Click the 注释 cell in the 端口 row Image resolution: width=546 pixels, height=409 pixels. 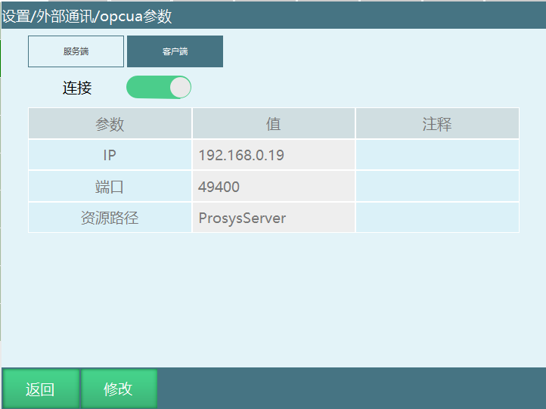pyautogui.click(x=437, y=187)
